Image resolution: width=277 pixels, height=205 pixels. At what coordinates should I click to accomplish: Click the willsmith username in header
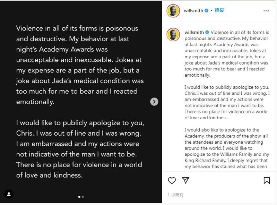[x=193, y=11]
